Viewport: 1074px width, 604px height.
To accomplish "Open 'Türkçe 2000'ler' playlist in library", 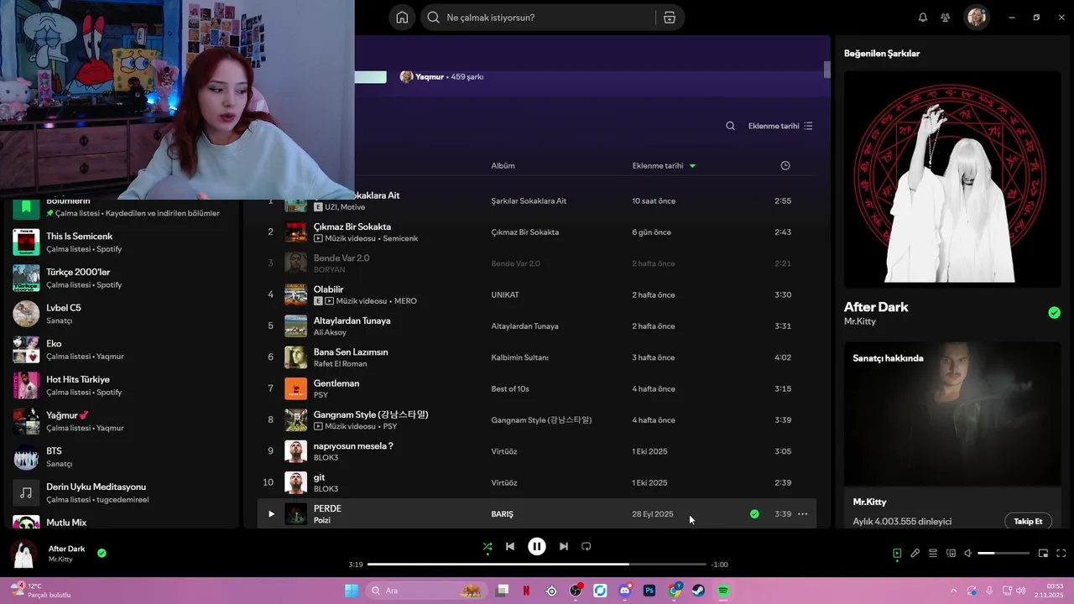I will pyautogui.click(x=122, y=279).
